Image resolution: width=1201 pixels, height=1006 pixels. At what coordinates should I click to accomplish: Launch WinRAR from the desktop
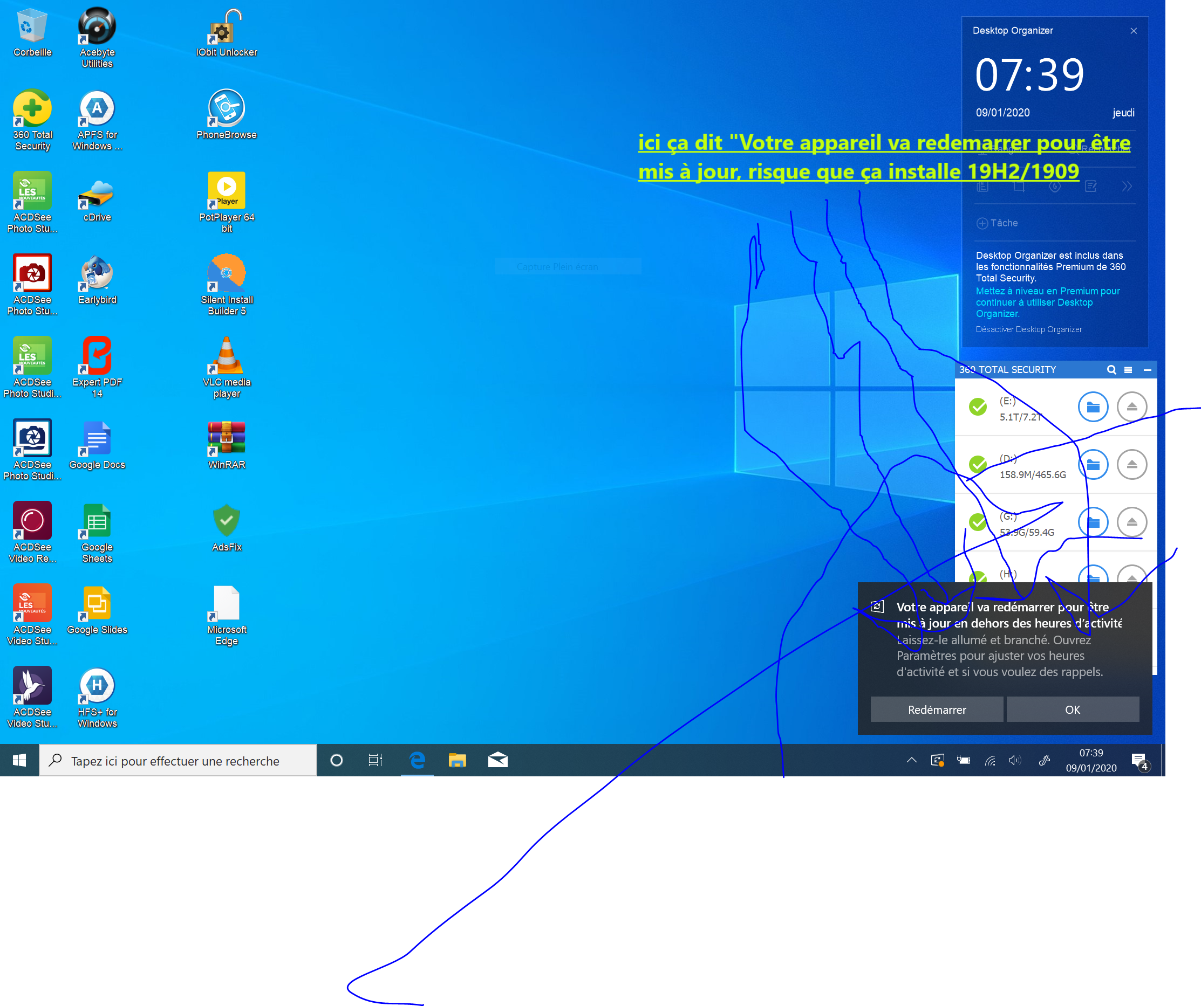pos(227,446)
